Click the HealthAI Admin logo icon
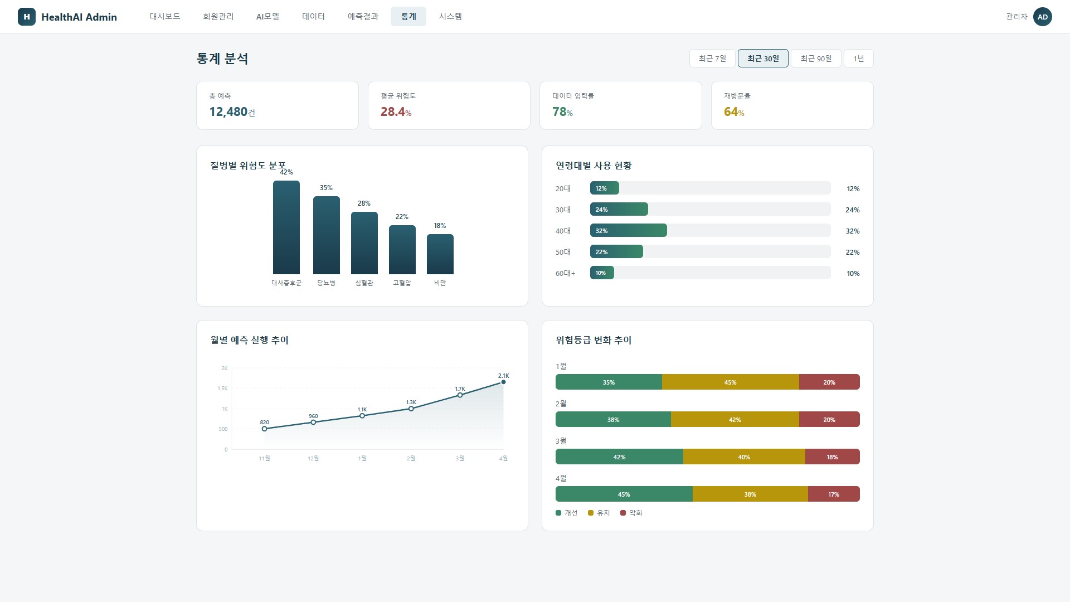Image resolution: width=1070 pixels, height=602 pixels. pyautogui.click(x=26, y=17)
